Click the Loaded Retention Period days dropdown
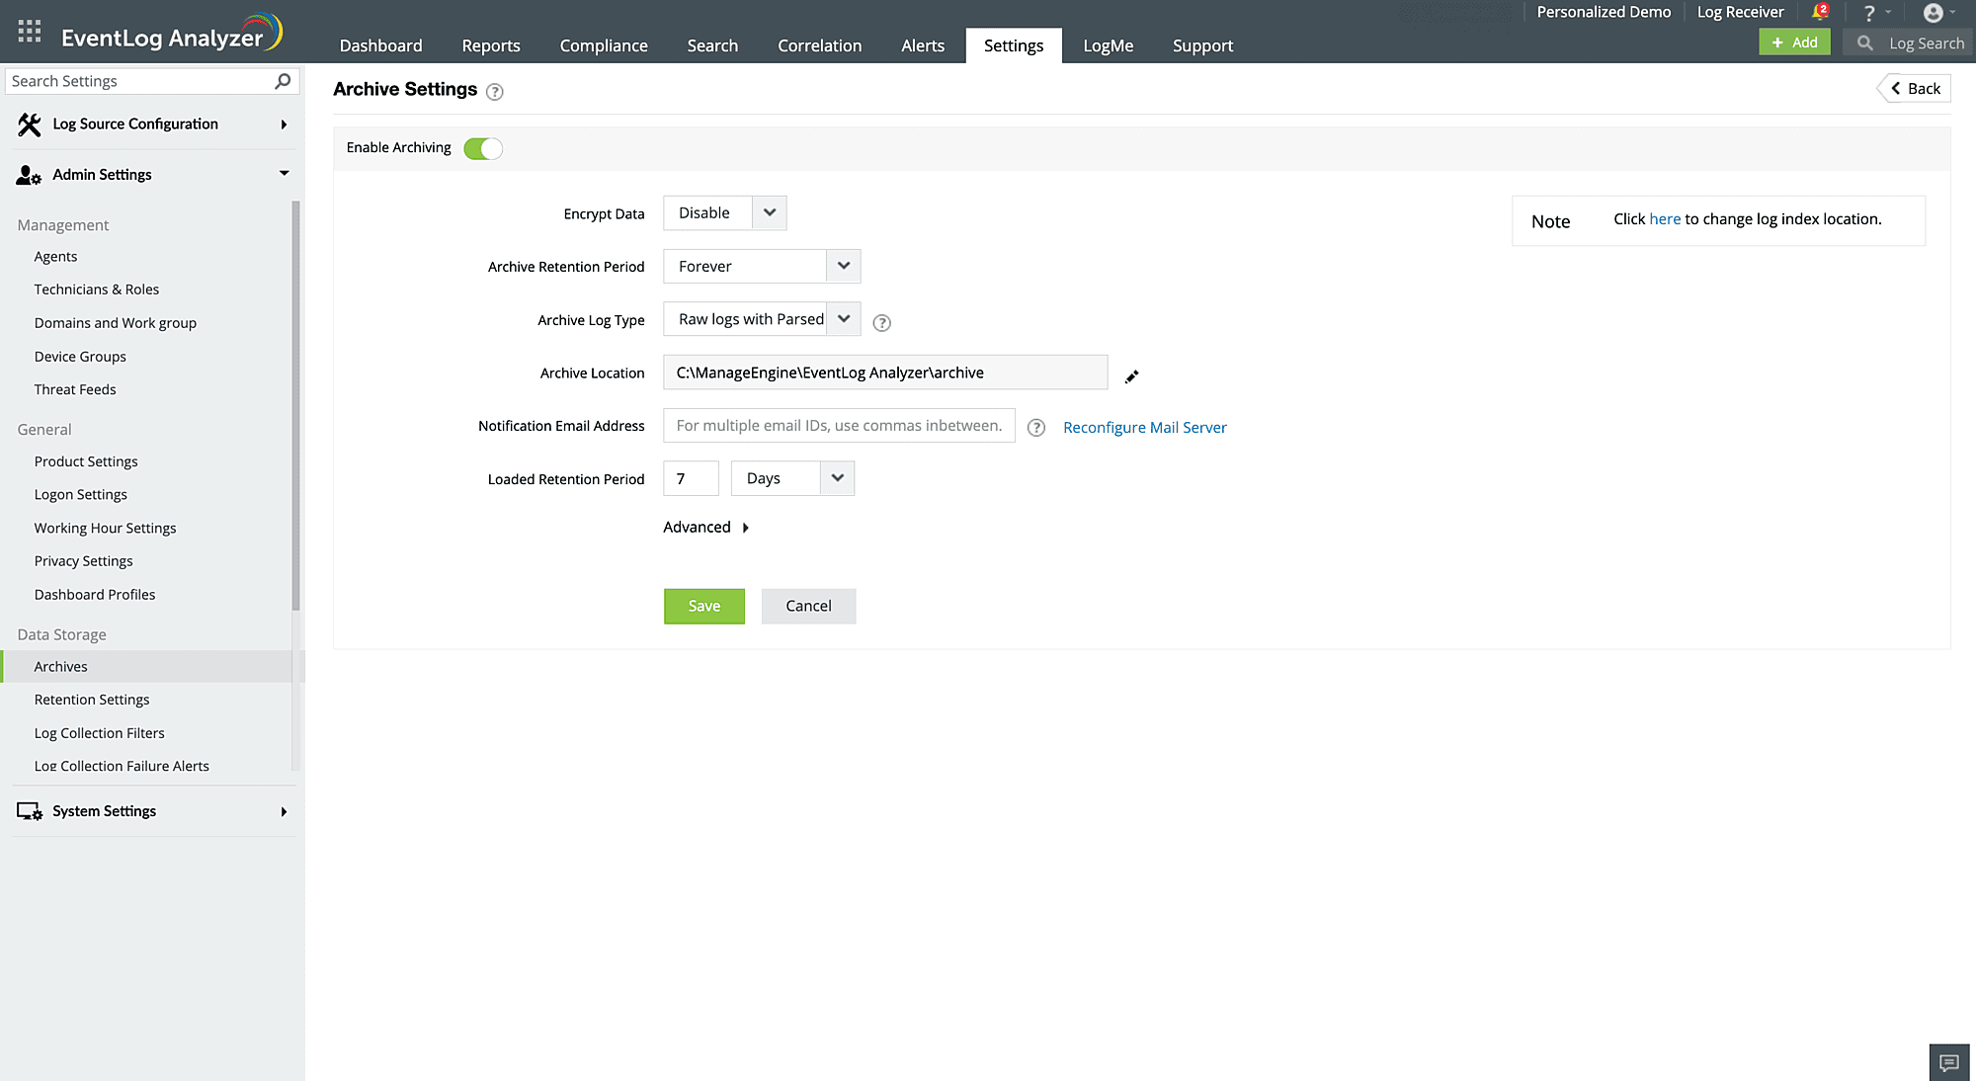1976x1081 pixels. pyautogui.click(x=793, y=478)
